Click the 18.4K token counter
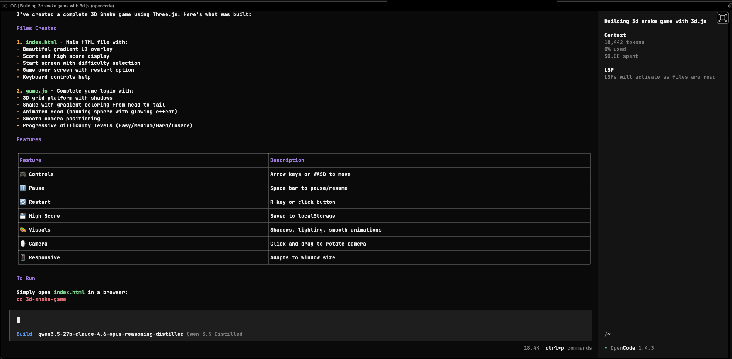The image size is (732, 359). pos(531,348)
